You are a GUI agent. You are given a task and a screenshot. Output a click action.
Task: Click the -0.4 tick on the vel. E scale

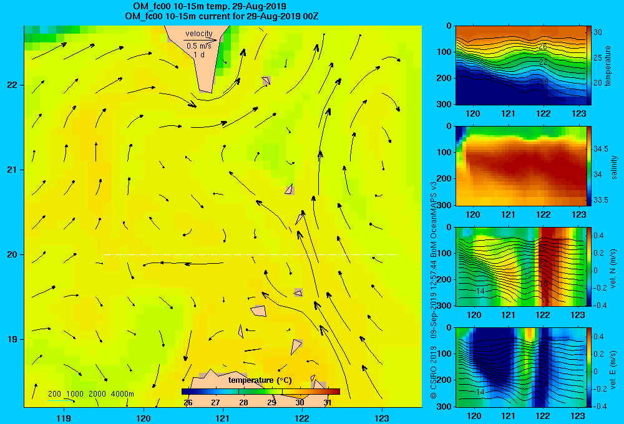[600, 406]
